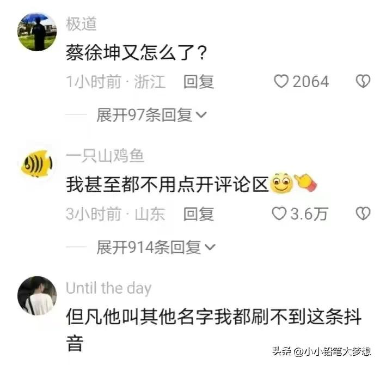Dislike 极道's comment with broken heart
This screenshot has width=380, height=365.
pos(363,81)
